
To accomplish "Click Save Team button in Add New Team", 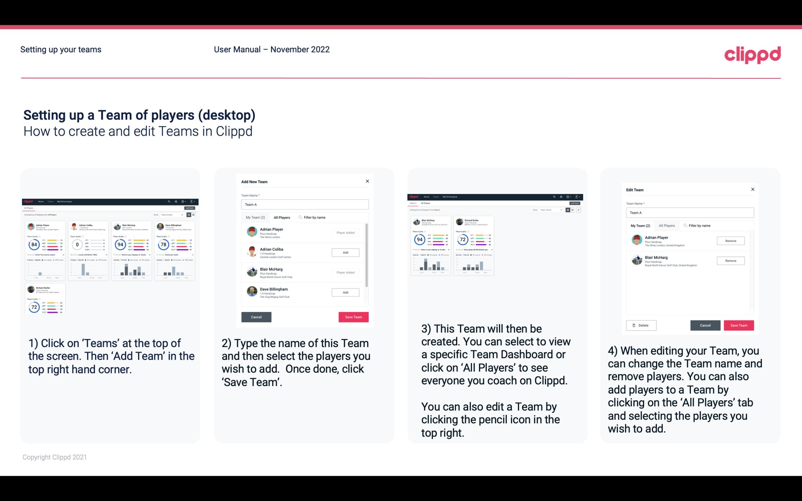I will [353, 316].
